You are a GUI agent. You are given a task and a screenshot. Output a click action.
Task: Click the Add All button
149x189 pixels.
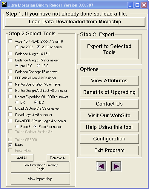[22, 158]
